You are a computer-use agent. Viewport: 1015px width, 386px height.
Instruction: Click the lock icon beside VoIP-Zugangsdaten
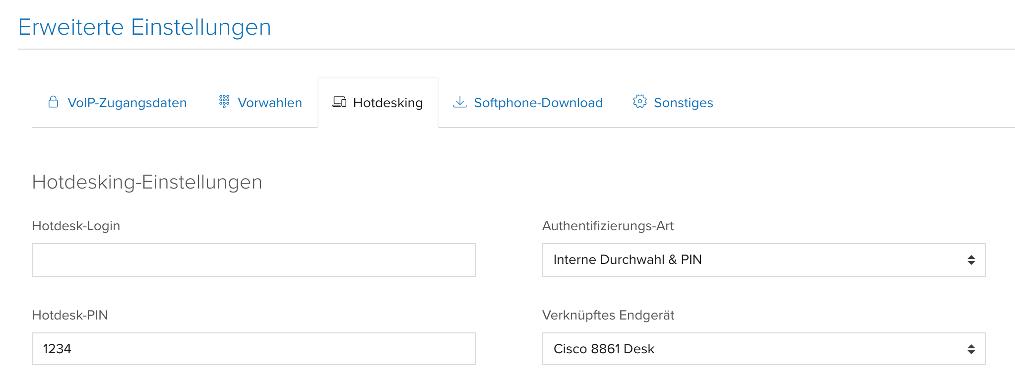[x=53, y=102]
